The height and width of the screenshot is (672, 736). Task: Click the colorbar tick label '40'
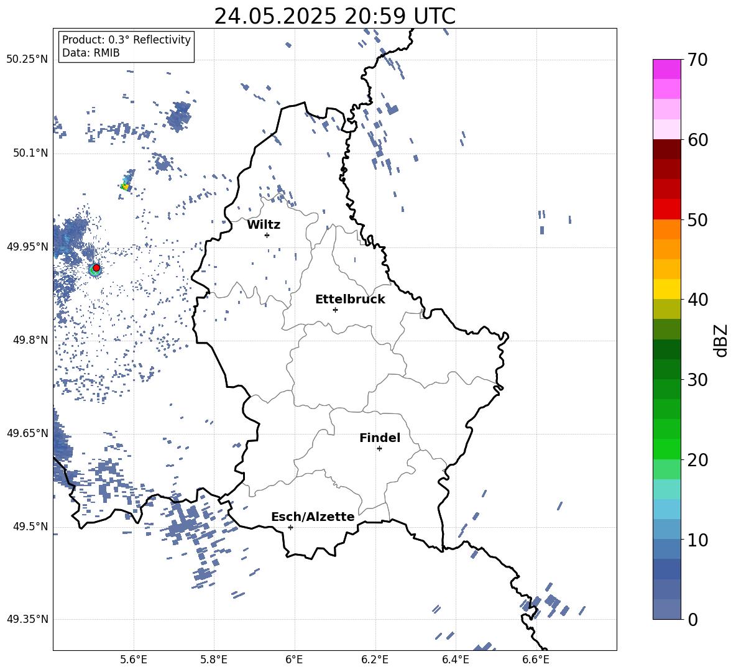coord(697,300)
